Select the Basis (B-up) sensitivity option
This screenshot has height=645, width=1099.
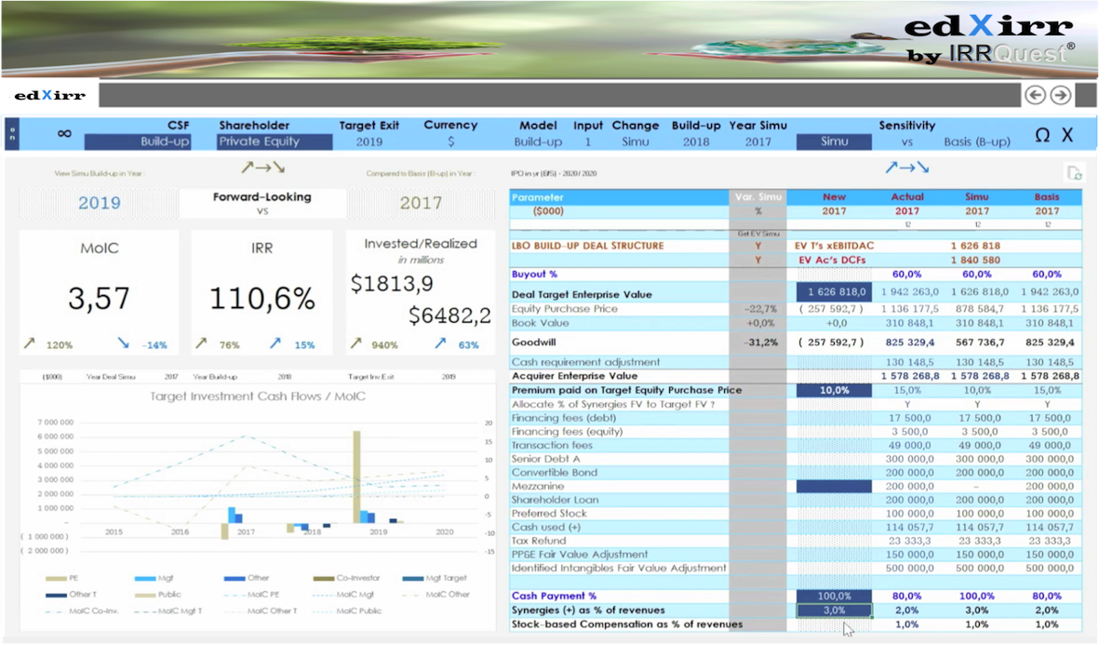coord(976,142)
